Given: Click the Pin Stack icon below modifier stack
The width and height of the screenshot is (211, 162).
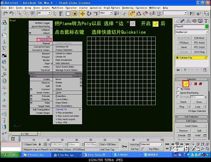Looking at the screenshot, I should tap(178, 70).
